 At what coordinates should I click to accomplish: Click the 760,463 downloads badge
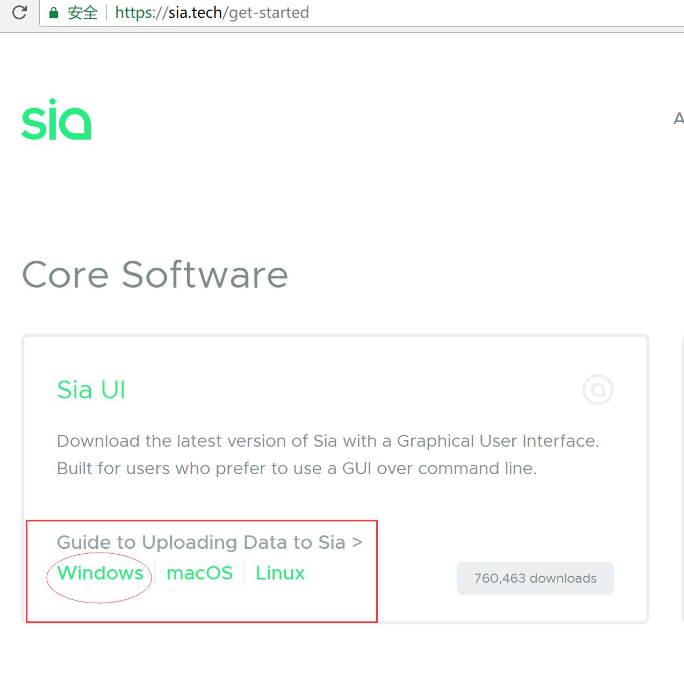pos(535,578)
